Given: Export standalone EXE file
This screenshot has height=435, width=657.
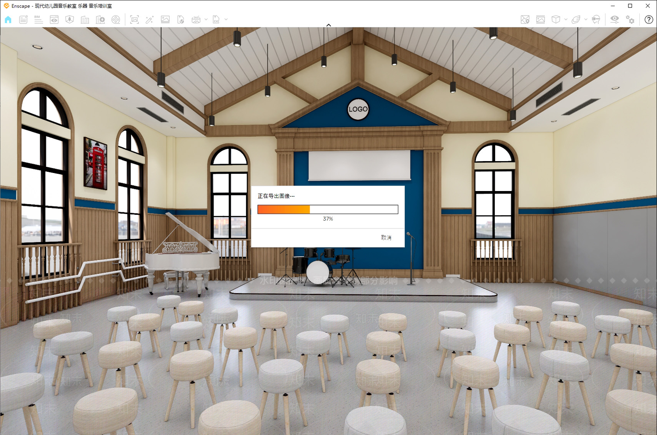Looking at the screenshot, I should coord(216,20).
